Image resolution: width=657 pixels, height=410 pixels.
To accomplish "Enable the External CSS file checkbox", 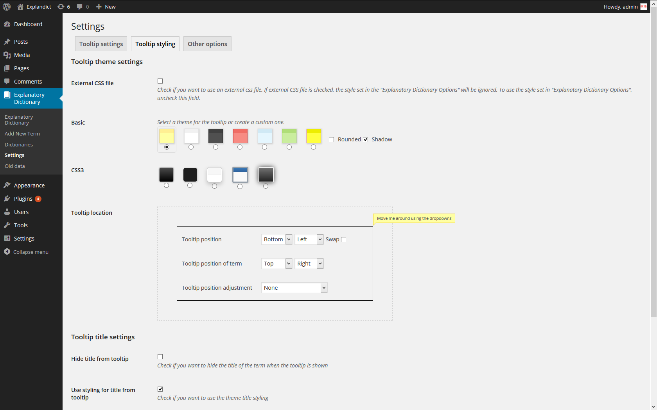I will click(160, 81).
